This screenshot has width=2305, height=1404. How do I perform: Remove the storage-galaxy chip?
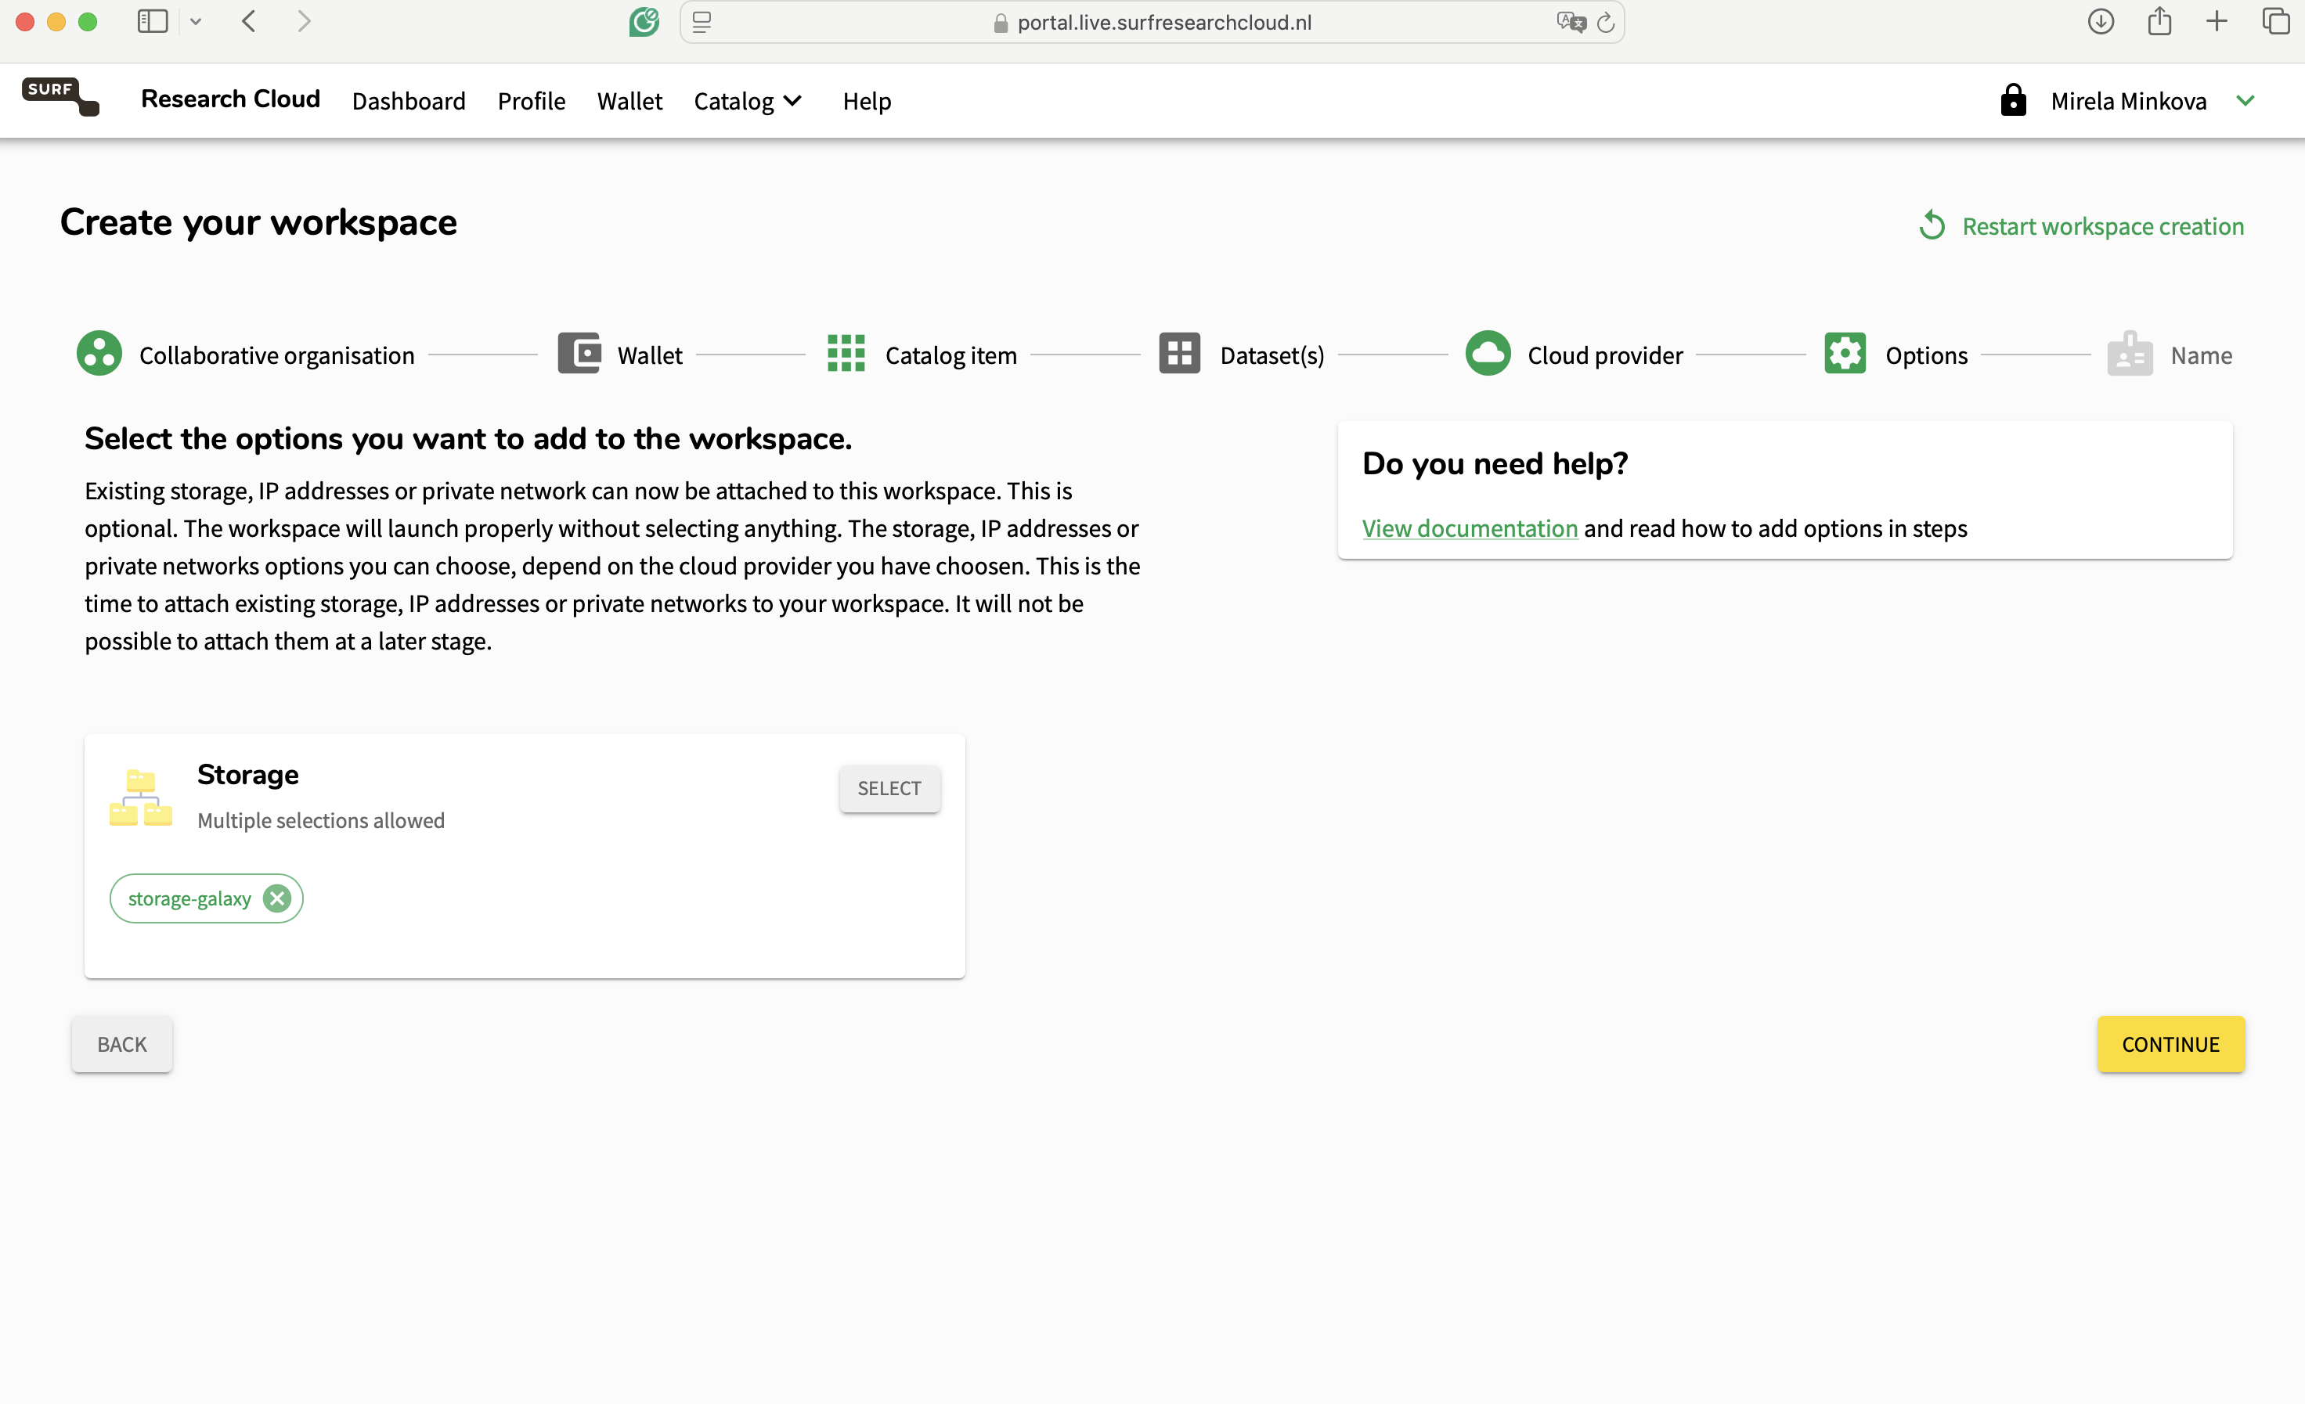pyautogui.click(x=276, y=899)
